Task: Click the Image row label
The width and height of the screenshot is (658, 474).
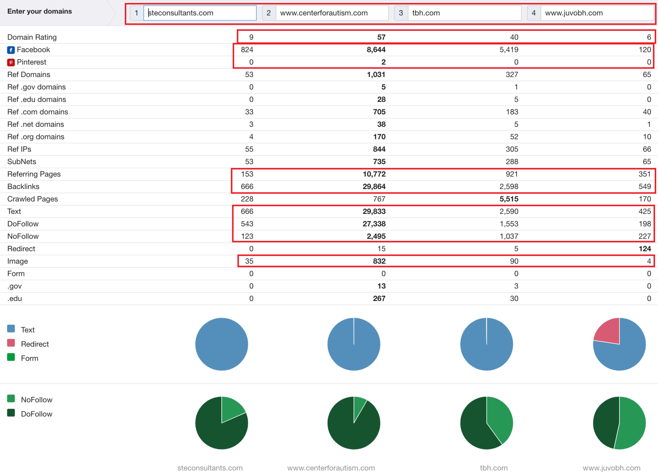Action: (x=18, y=261)
